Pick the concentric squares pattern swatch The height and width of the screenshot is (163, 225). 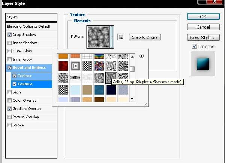tap(76, 67)
